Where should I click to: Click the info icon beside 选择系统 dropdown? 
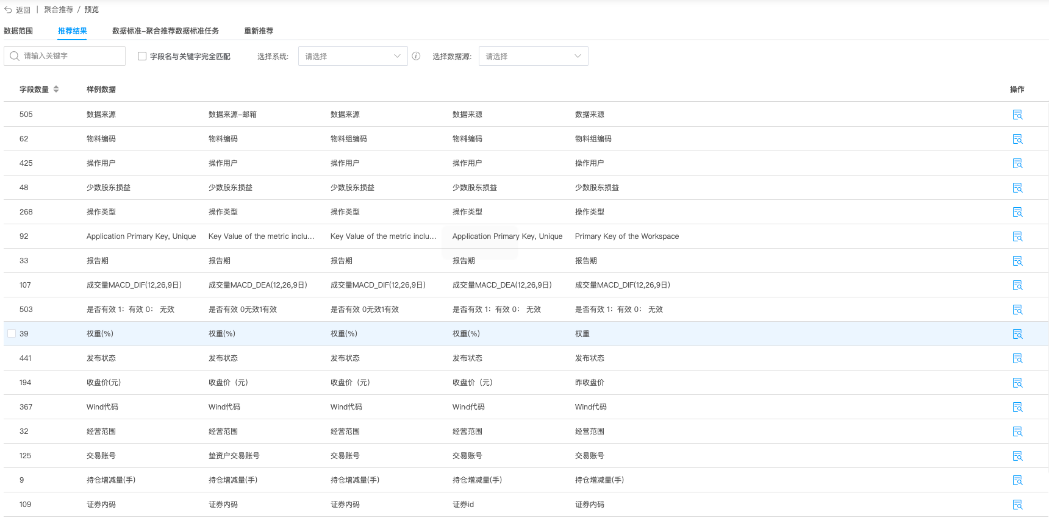point(416,56)
